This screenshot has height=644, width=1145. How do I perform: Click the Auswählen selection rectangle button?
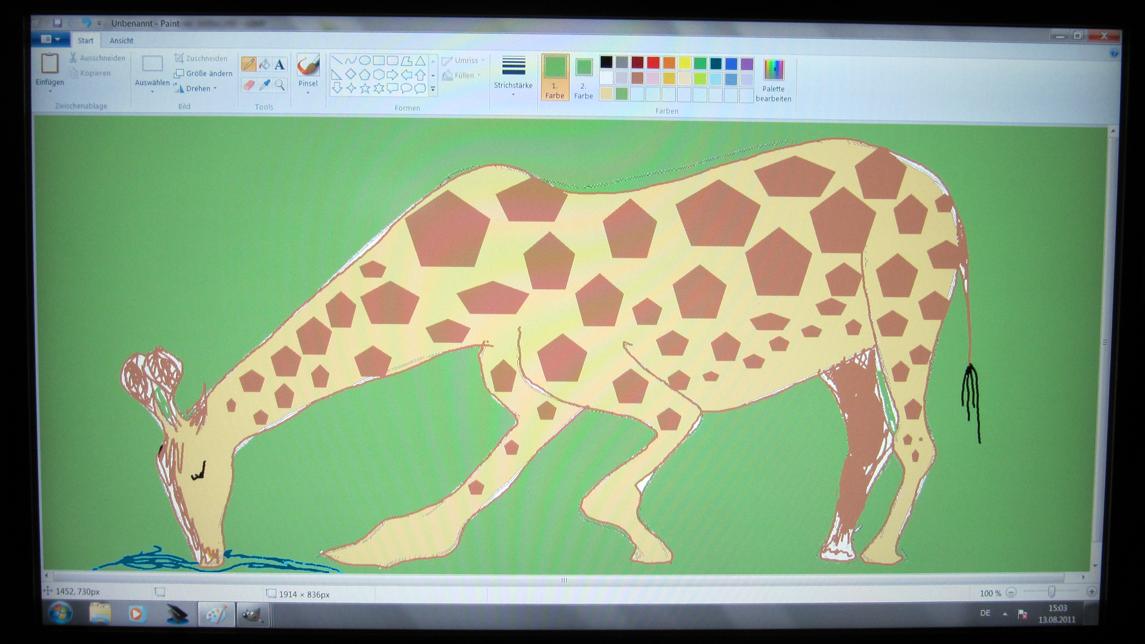pyautogui.click(x=152, y=64)
